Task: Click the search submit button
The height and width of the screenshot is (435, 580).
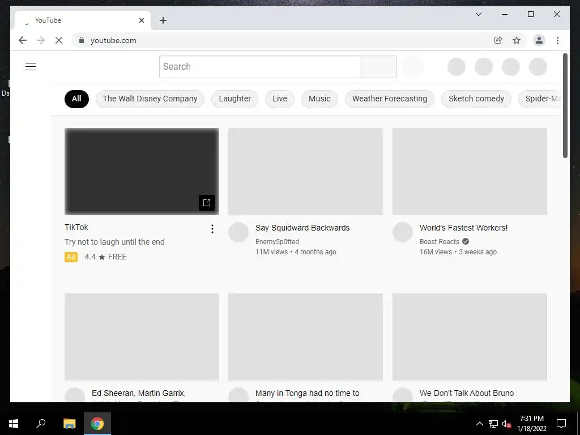Action: pos(379,67)
